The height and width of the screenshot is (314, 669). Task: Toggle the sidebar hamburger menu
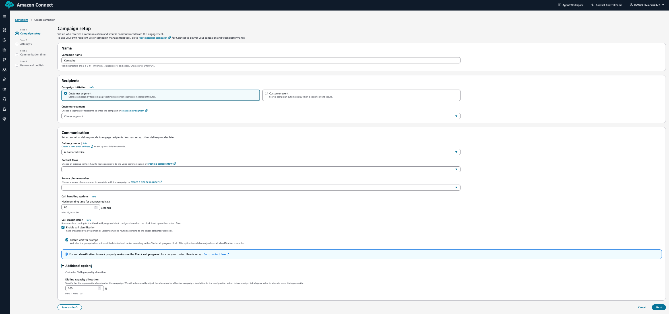pos(5,16)
